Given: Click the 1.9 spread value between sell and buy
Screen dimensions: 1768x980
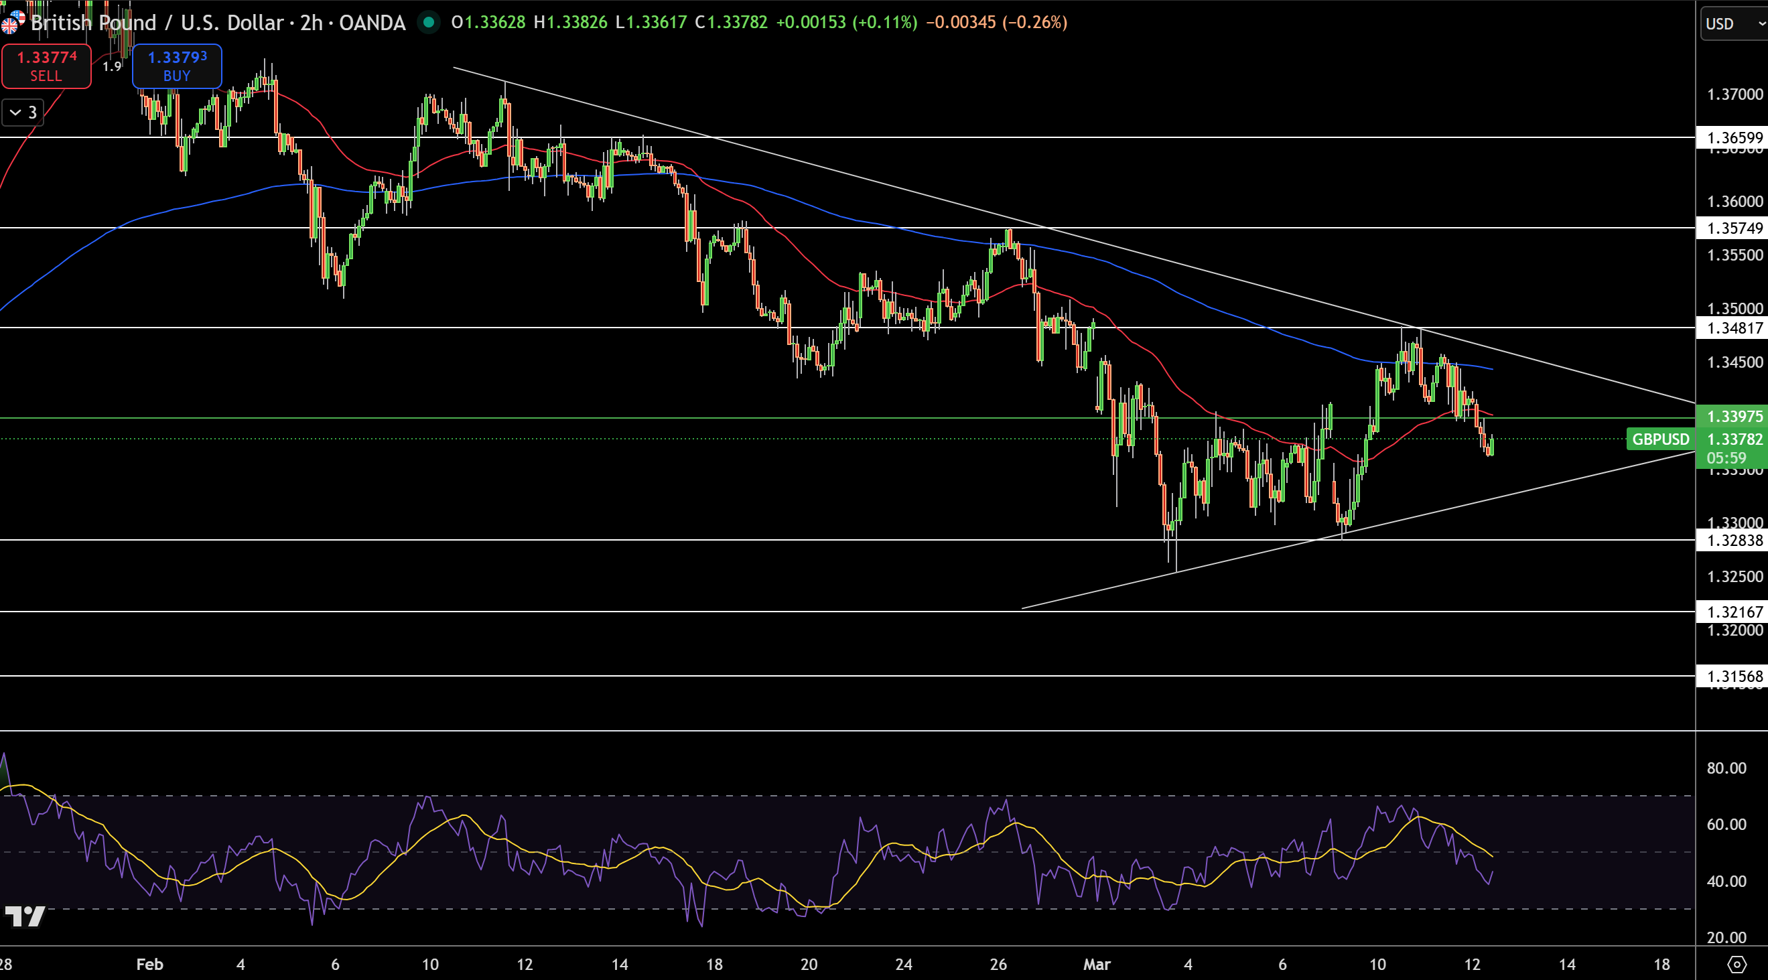Looking at the screenshot, I should (112, 66).
